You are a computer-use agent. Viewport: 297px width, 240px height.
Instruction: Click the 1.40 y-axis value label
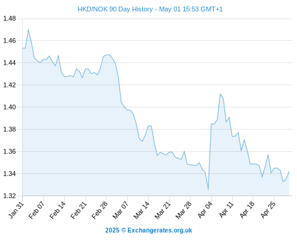click(x=9, y=107)
